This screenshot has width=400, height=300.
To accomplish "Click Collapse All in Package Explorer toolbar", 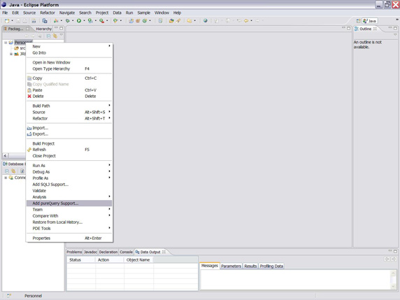I will pyautogui.click(x=48, y=36).
